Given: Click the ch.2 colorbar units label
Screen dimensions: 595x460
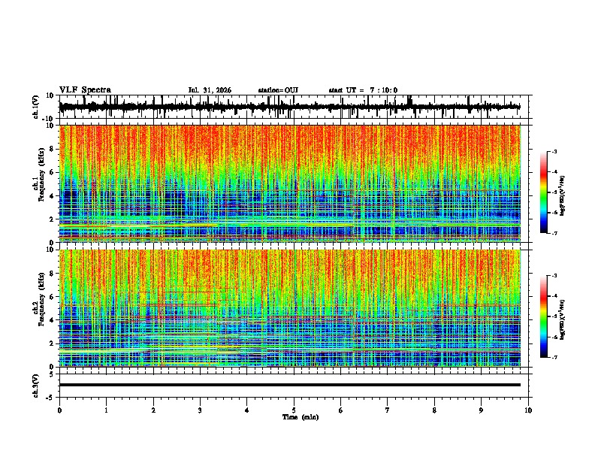Looking at the screenshot, I should [x=562, y=319].
